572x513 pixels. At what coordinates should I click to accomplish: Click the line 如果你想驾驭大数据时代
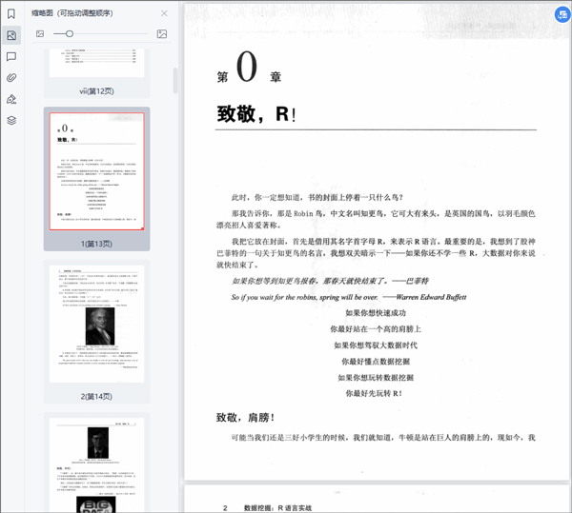[376, 345]
